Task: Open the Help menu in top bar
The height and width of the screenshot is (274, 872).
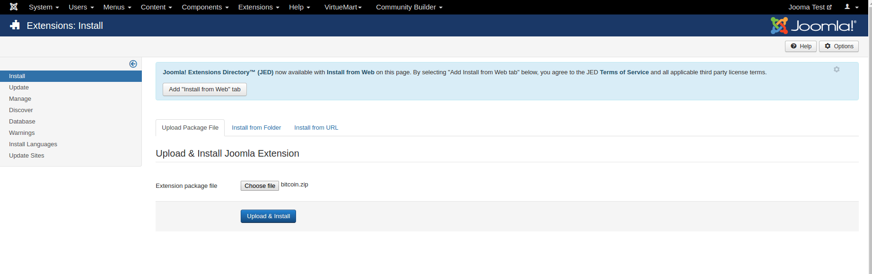Action: pyautogui.click(x=300, y=7)
